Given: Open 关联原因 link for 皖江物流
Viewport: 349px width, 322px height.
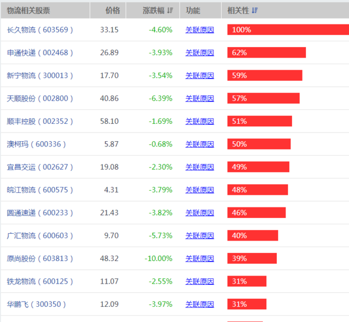Looking at the screenshot, I should [200, 190].
